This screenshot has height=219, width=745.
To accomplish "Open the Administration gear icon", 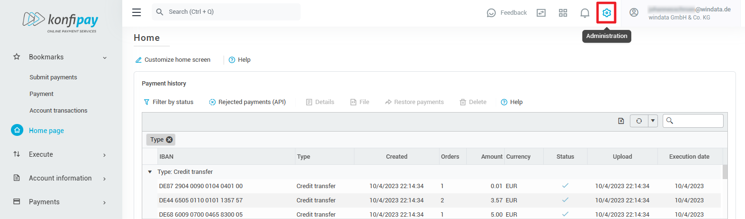I will 606,13.
